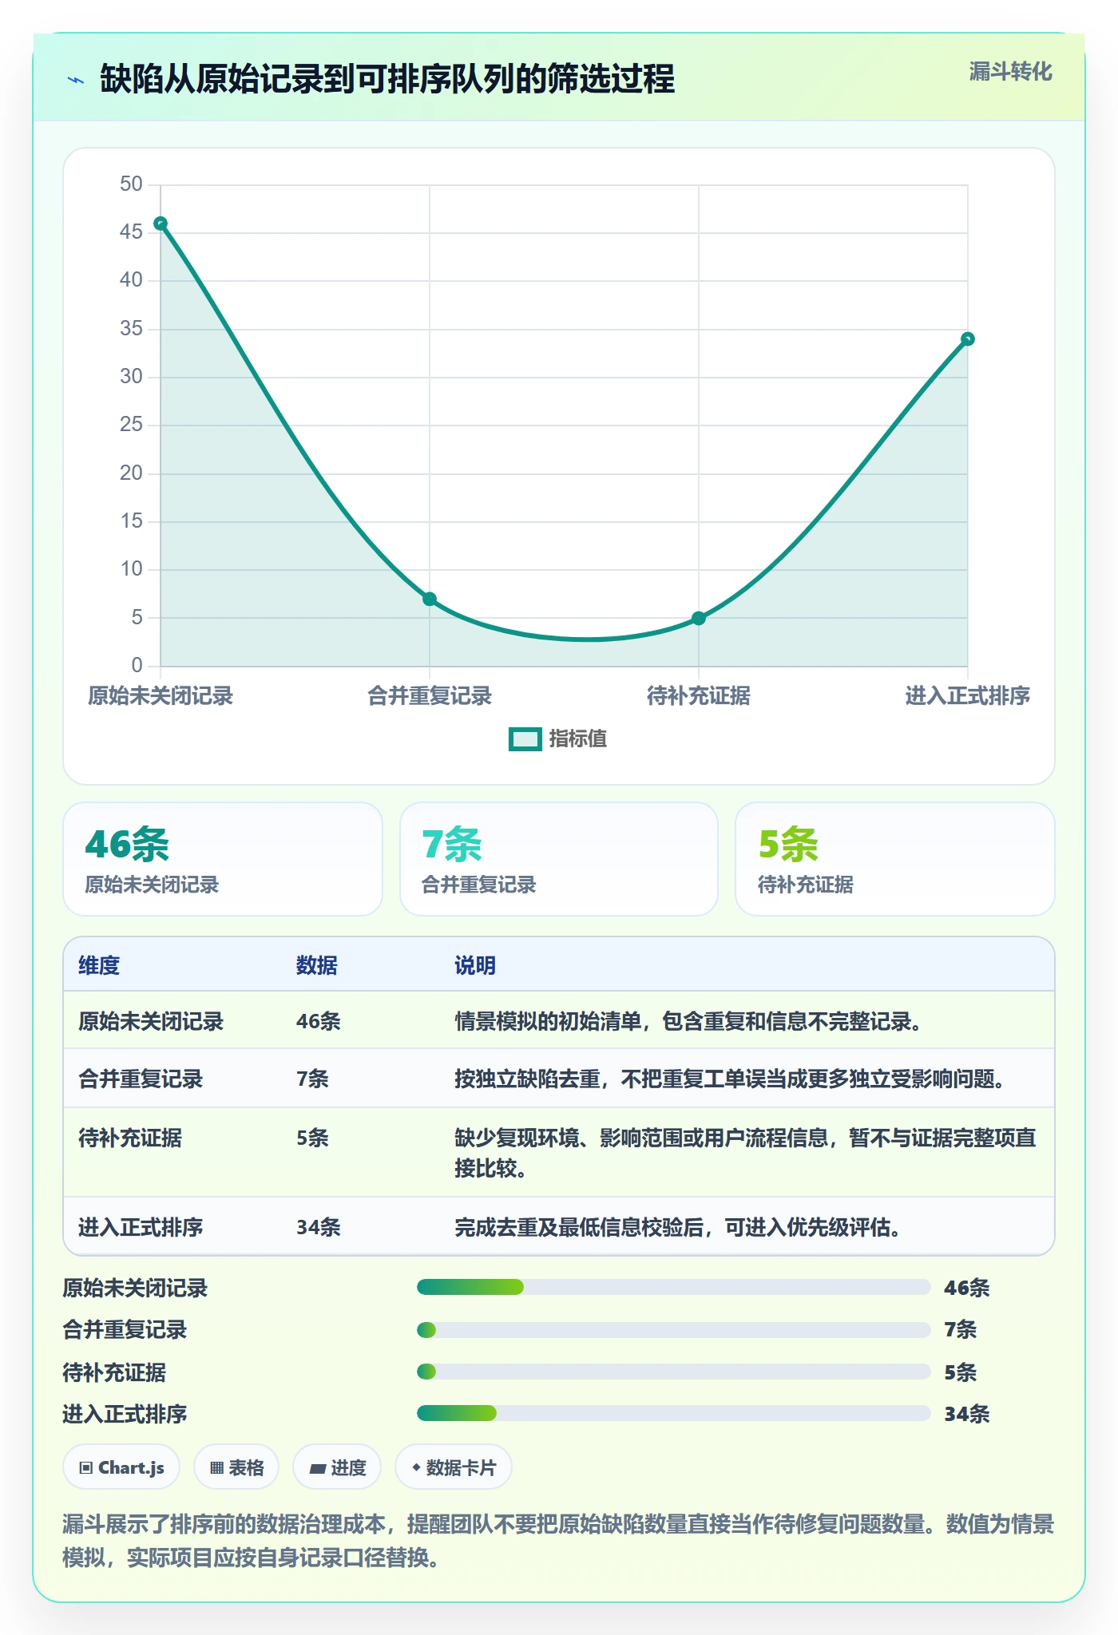Viewport: 1118px width, 1635px height.
Task: Click the chart data point for 原始未关闭记录
Action: (161, 224)
